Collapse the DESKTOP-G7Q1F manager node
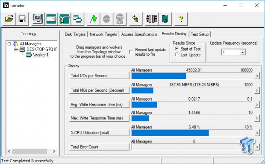265x164 pixels. 16,49
